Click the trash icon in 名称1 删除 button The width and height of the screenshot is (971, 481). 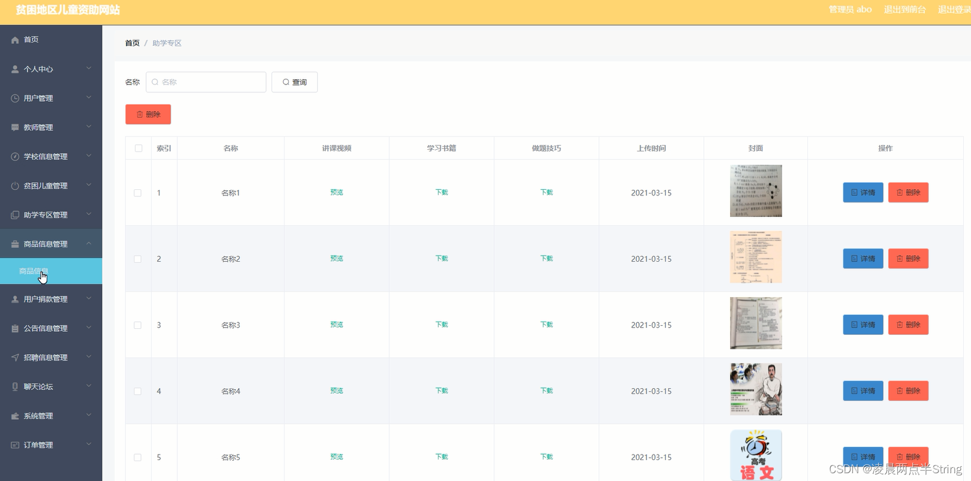pyautogui.click(x=900, y=192)
